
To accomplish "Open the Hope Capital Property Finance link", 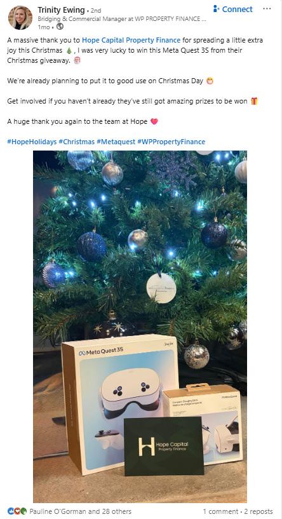I will coord(131,40).
